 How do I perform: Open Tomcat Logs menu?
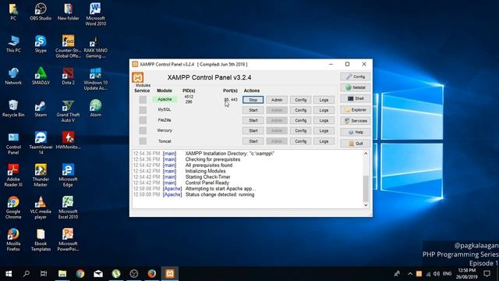point(324,141)
